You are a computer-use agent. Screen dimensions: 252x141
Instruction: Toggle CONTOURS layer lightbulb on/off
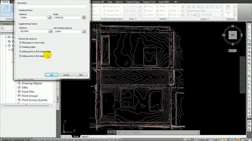pyautogui.click(x=189, y=15)
